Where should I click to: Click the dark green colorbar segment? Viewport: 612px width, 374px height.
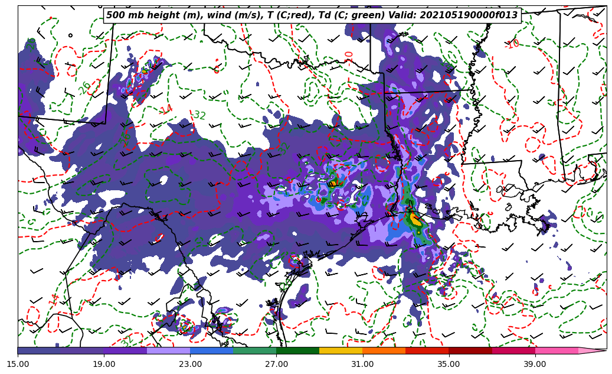coord(297,350)
